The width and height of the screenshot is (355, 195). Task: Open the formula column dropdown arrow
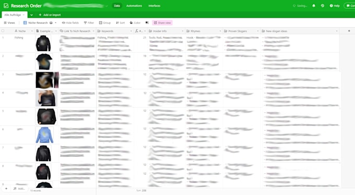(x=145, y=31)
